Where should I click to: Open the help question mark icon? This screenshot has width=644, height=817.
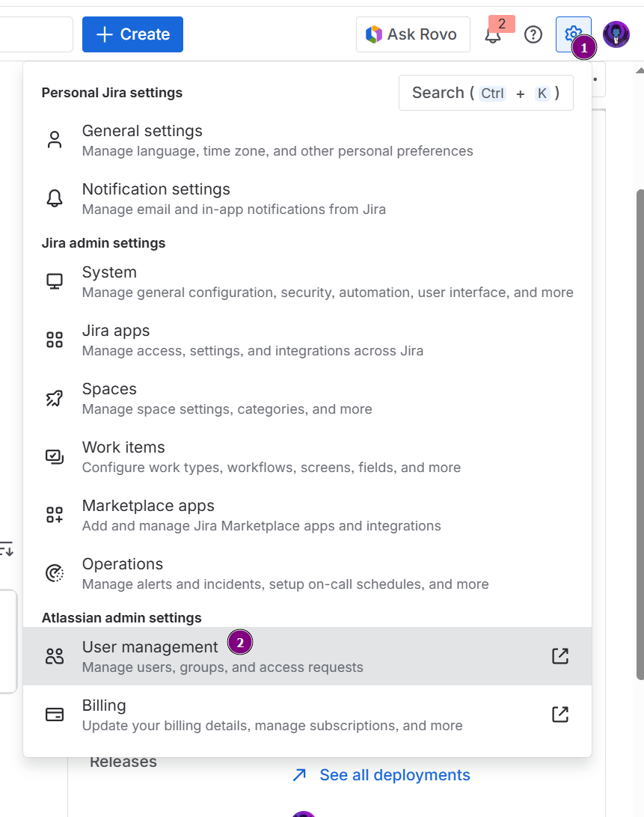(533, 34)
